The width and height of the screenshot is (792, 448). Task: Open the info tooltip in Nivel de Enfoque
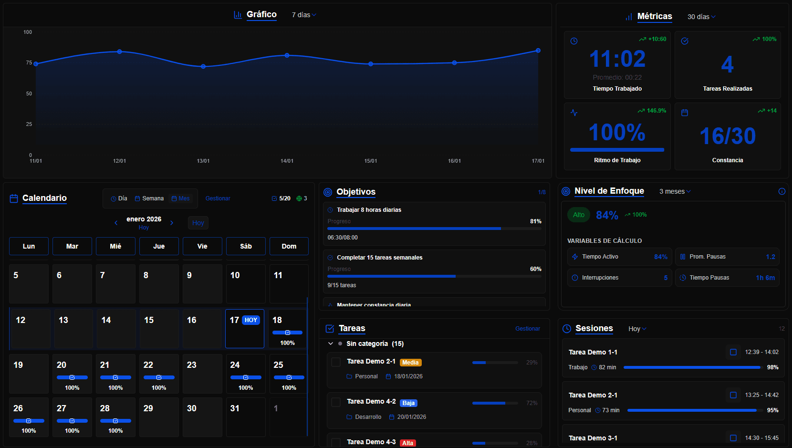[x=782, y=191]
